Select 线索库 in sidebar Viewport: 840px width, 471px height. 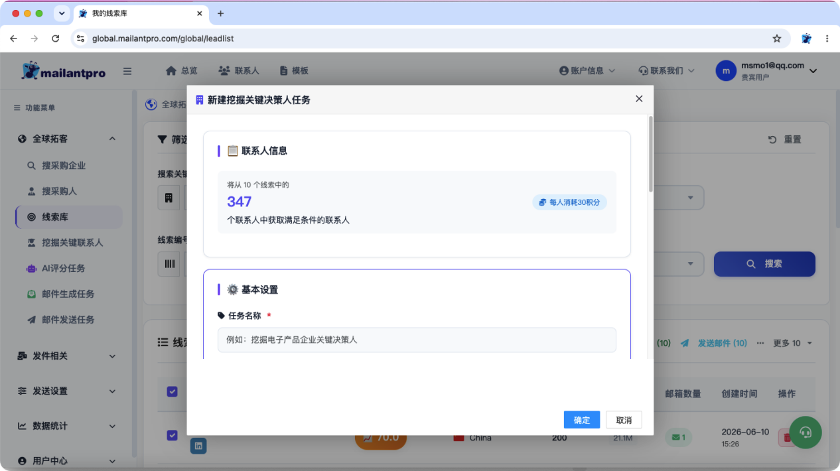point(69,217)
